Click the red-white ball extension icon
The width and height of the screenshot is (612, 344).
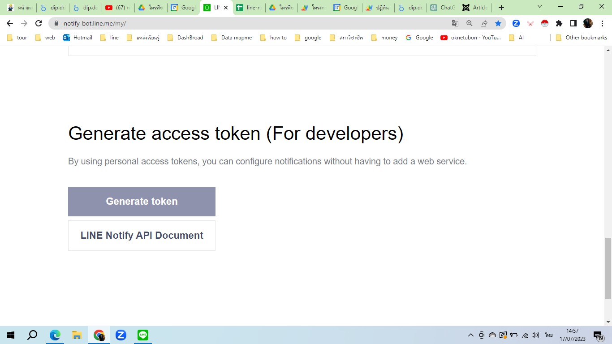pyautogui.click(x=545, y=23)
